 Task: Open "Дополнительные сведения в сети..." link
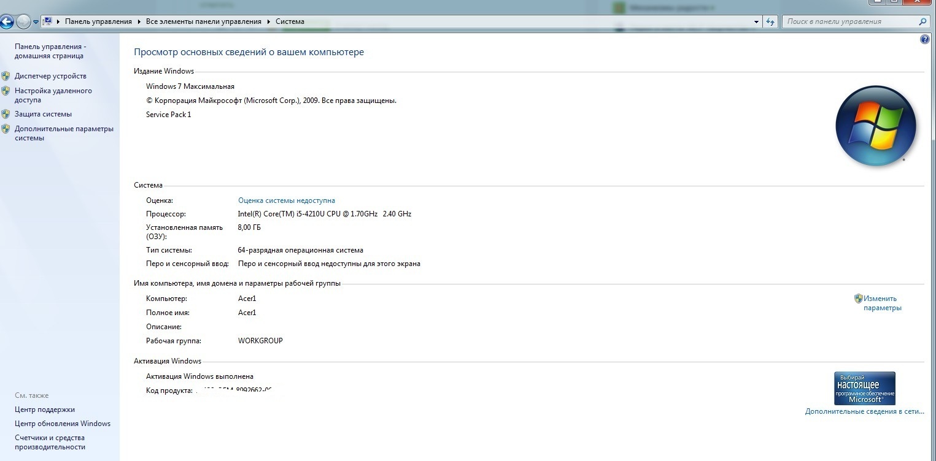(x=865, y=411)
